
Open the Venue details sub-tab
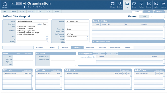pyautogui.click(x=115, y=48)
